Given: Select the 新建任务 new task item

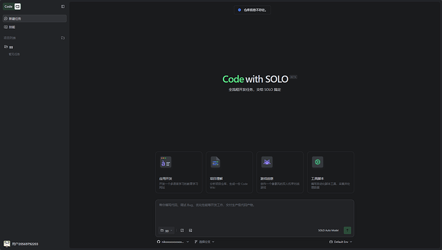Looking at the screenshot, I should [x=35, y=19].
